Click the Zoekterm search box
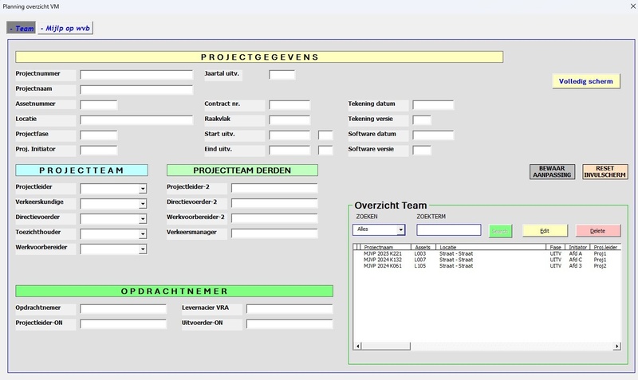The image size is (638, 380). click(x=448, y=229)
